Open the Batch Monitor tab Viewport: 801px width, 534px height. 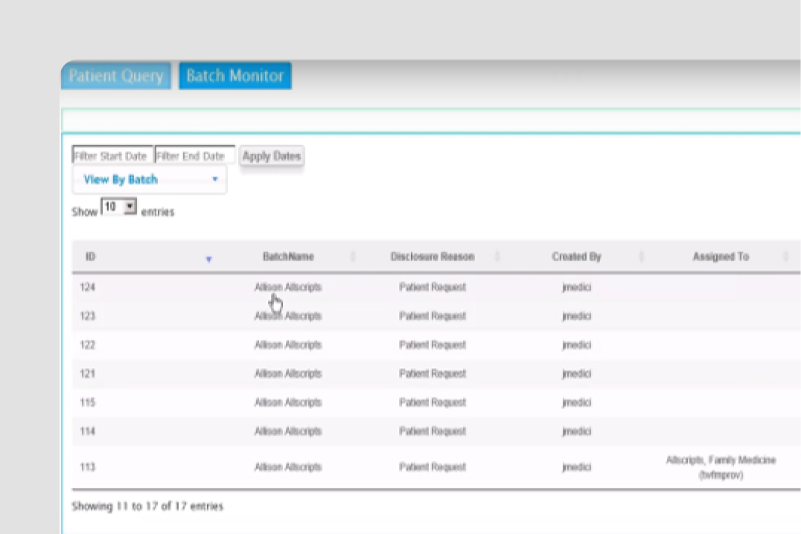pyautogui.click(x=235, y=76)
